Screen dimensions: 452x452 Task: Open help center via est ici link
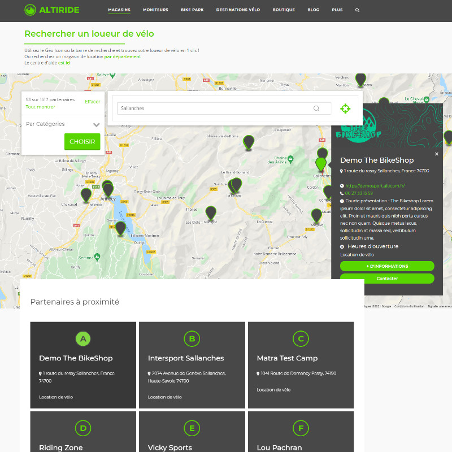coord(64,63)
